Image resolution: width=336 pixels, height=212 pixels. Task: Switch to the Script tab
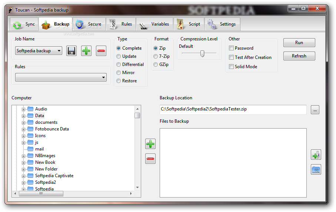189,24
